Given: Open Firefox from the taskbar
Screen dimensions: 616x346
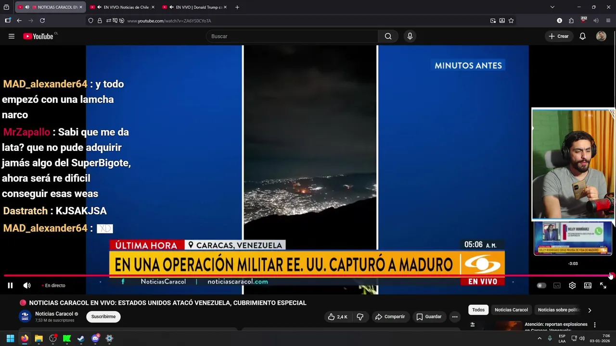Looking at the screenshot, I should click(25, 338).
